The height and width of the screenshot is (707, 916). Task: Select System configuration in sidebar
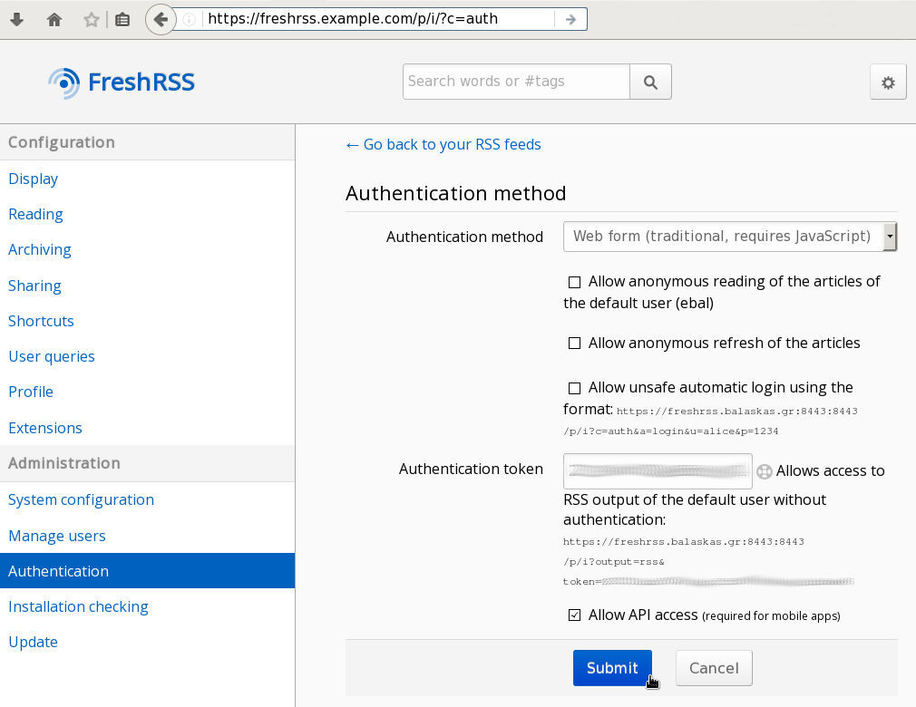pyautogui.click(x=81, y=499)
